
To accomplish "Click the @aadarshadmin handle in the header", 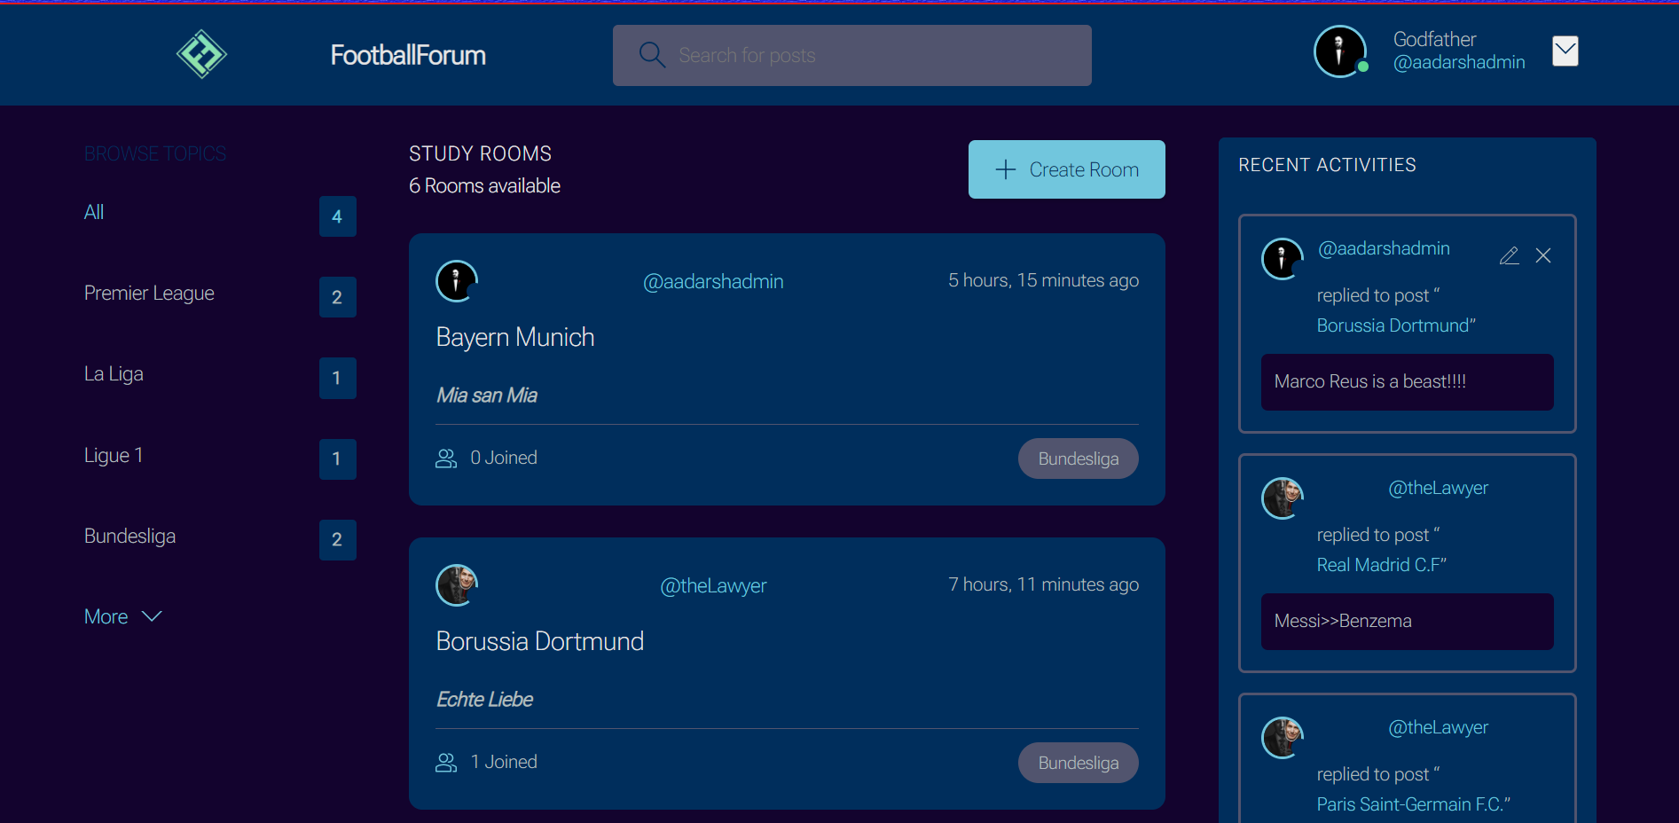I will point(1459,62).
